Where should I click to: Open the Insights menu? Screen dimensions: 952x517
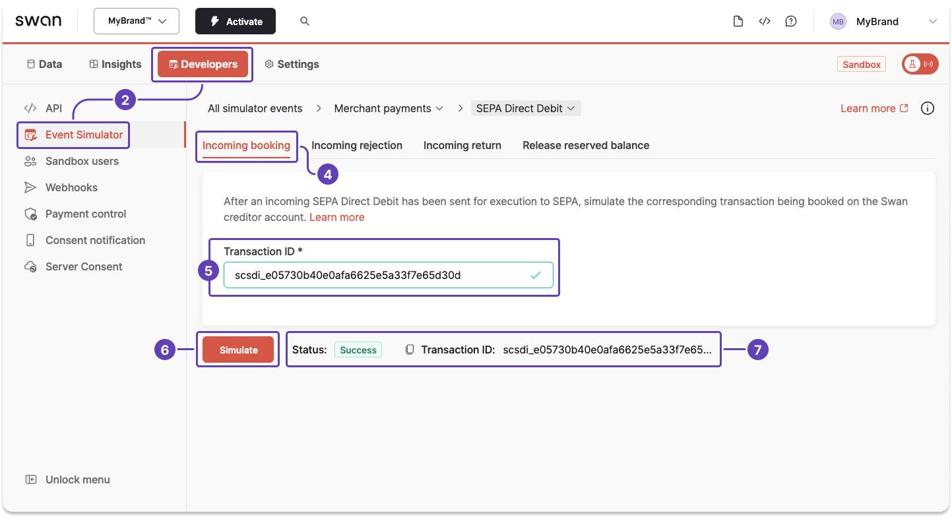(x=115, y=64)
